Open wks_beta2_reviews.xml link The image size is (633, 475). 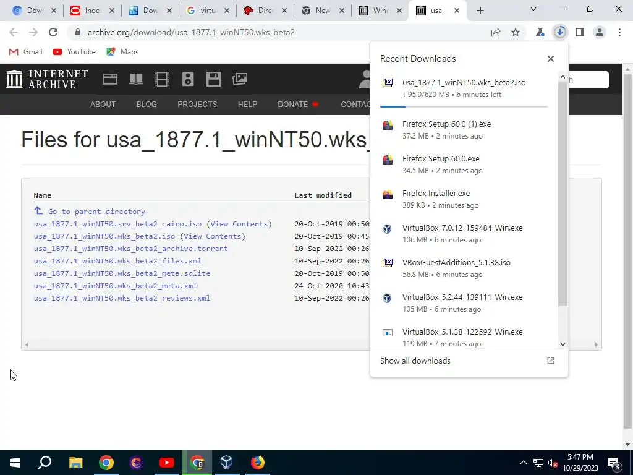(122, 298)
